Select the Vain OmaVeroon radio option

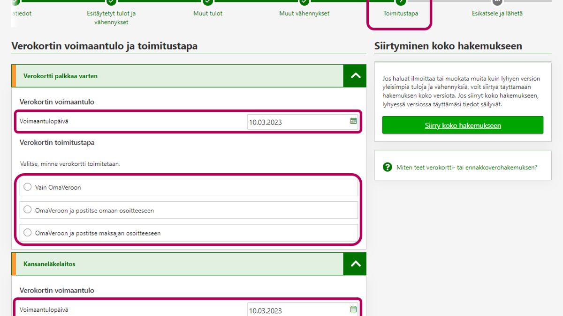coord(28,187)
